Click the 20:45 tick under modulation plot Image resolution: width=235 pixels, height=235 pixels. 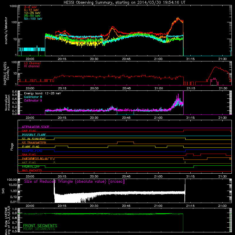(126, 118)
